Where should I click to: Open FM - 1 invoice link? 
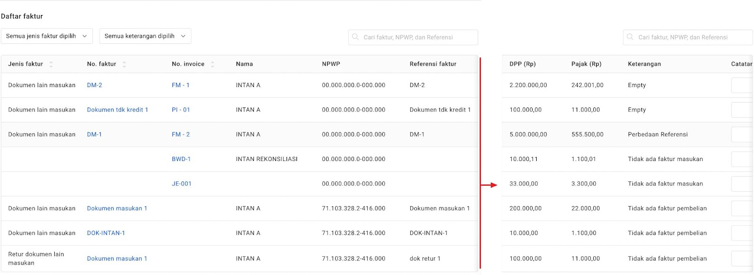tap(180, 85)
